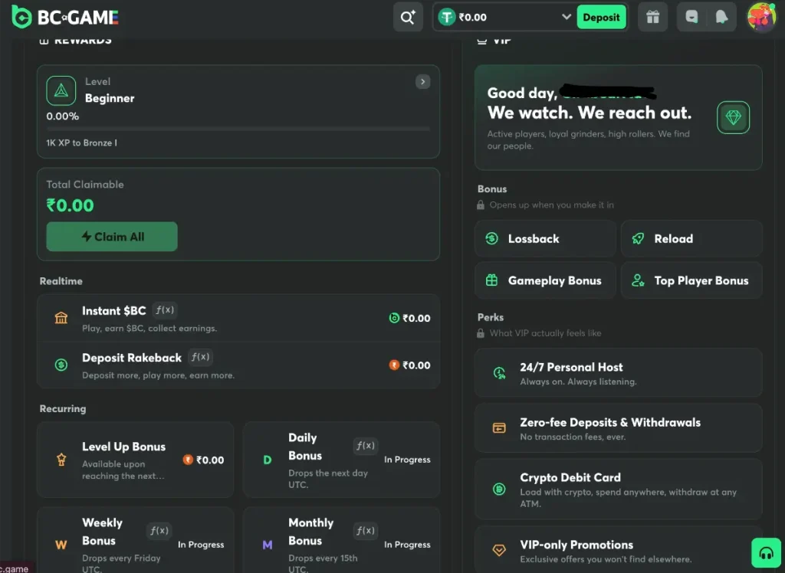The width and height of the screenshot is (785, 573).
Task: Open the f(x) formula for Monthly Bonus
Action: (x=365, y=530)
